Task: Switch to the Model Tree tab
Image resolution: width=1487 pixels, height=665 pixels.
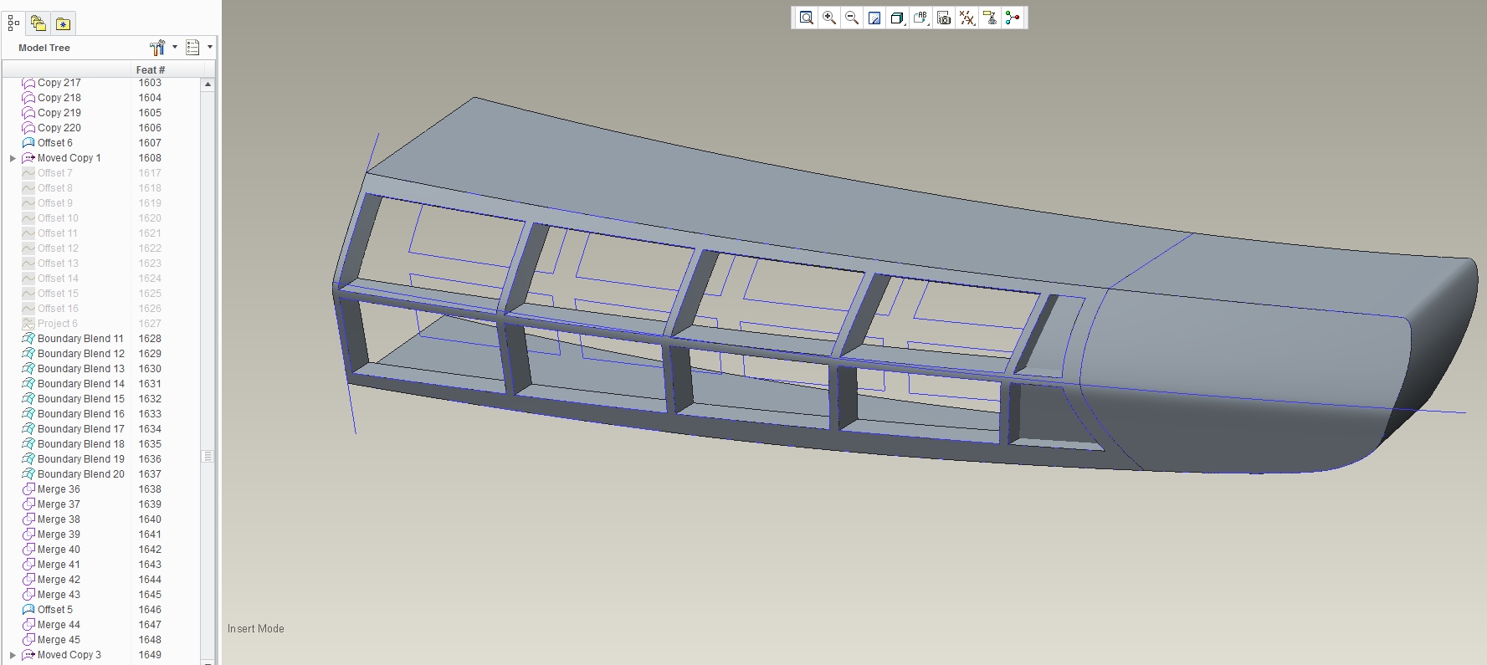Action: 13,23
